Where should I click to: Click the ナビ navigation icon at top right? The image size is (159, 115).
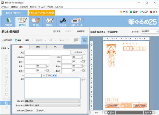124,12
